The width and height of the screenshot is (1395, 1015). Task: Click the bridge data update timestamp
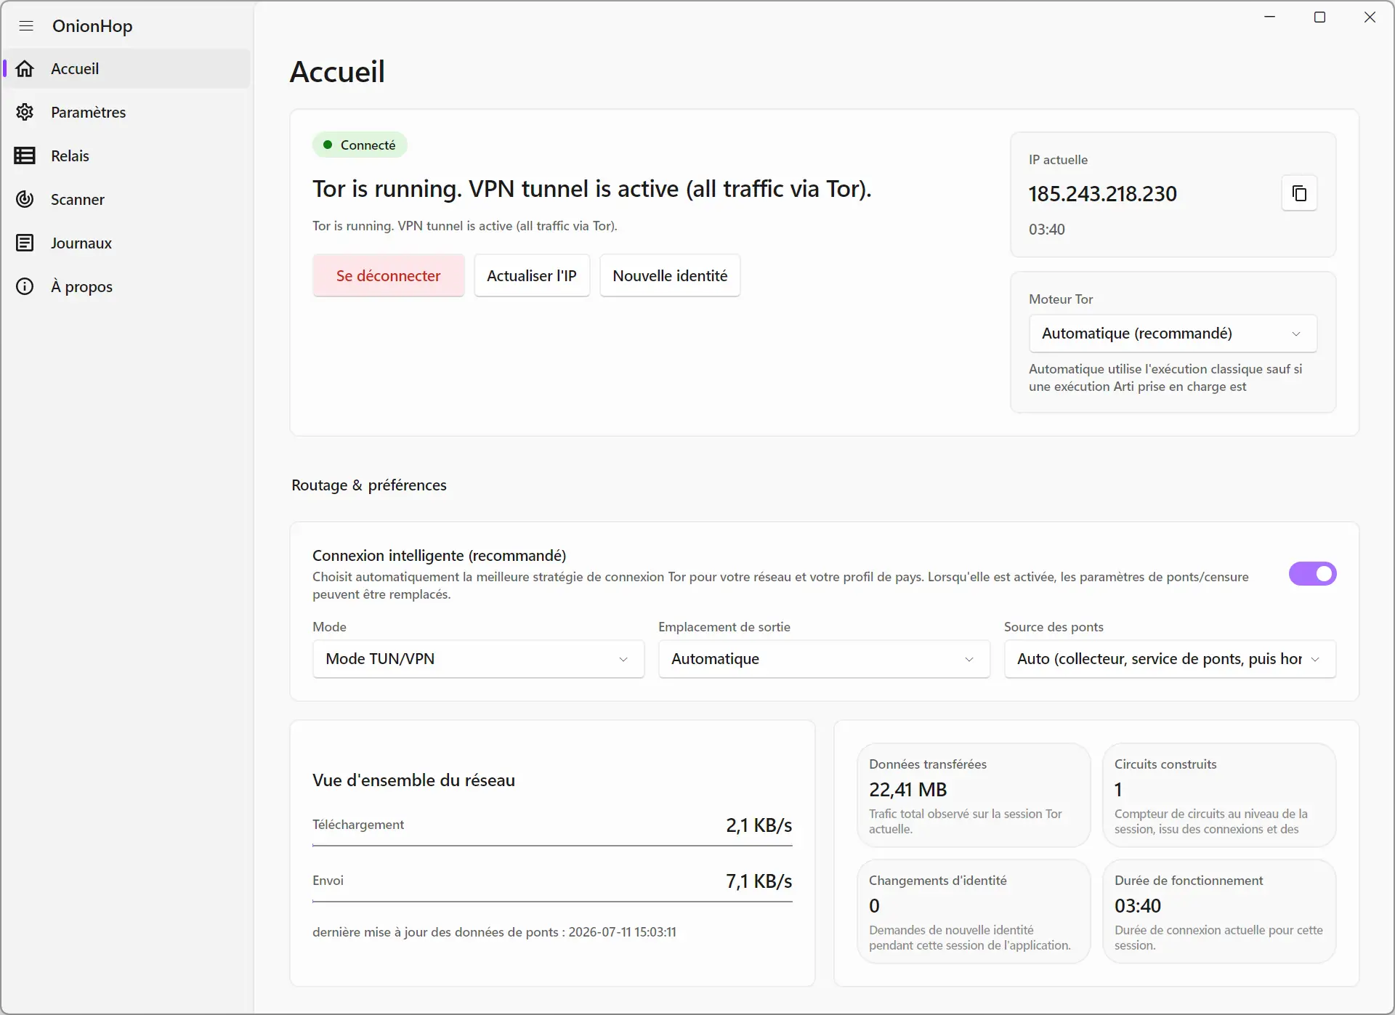tap(494, 932)
